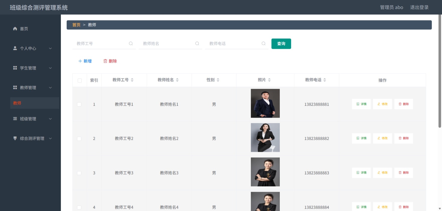This screenshot has width=442, height=211.
Task: Focus the 教师姓名 search input
Action: pos(170,43)
